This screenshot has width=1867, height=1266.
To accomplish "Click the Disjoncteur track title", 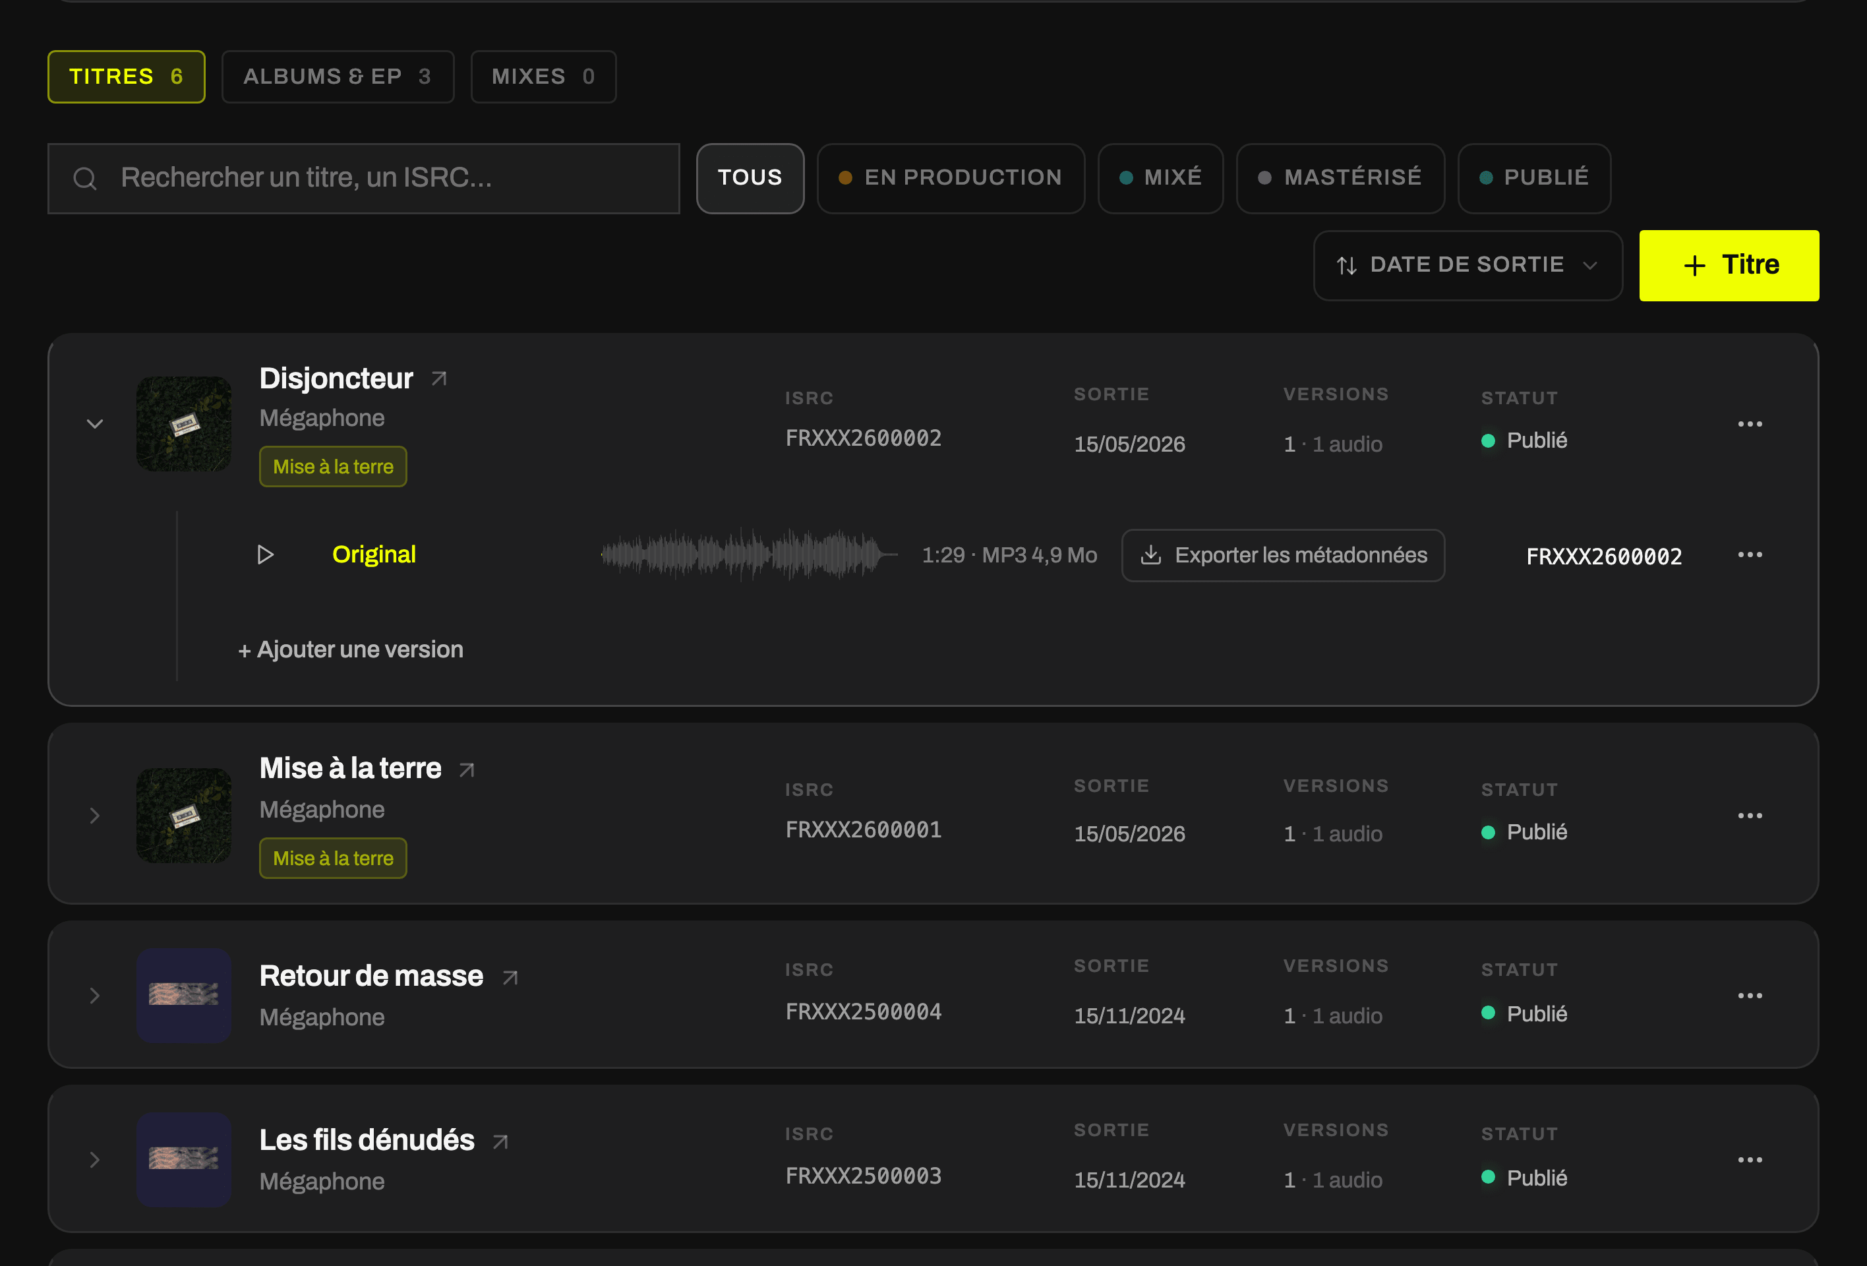I will point(336,378).
